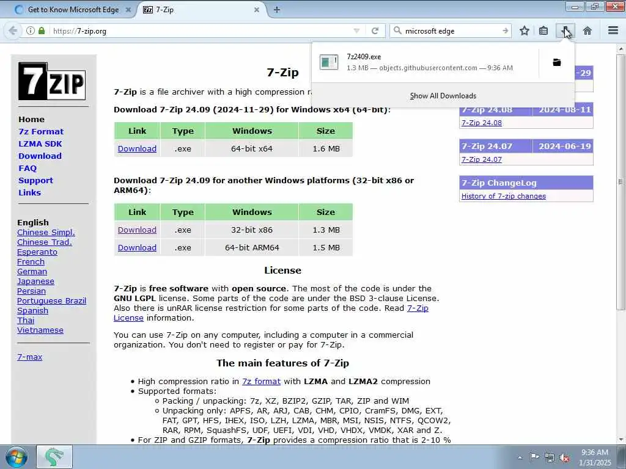Click the search box containing microsoft edge
This screenshot has height=469, width=626.
click(451, 31)
